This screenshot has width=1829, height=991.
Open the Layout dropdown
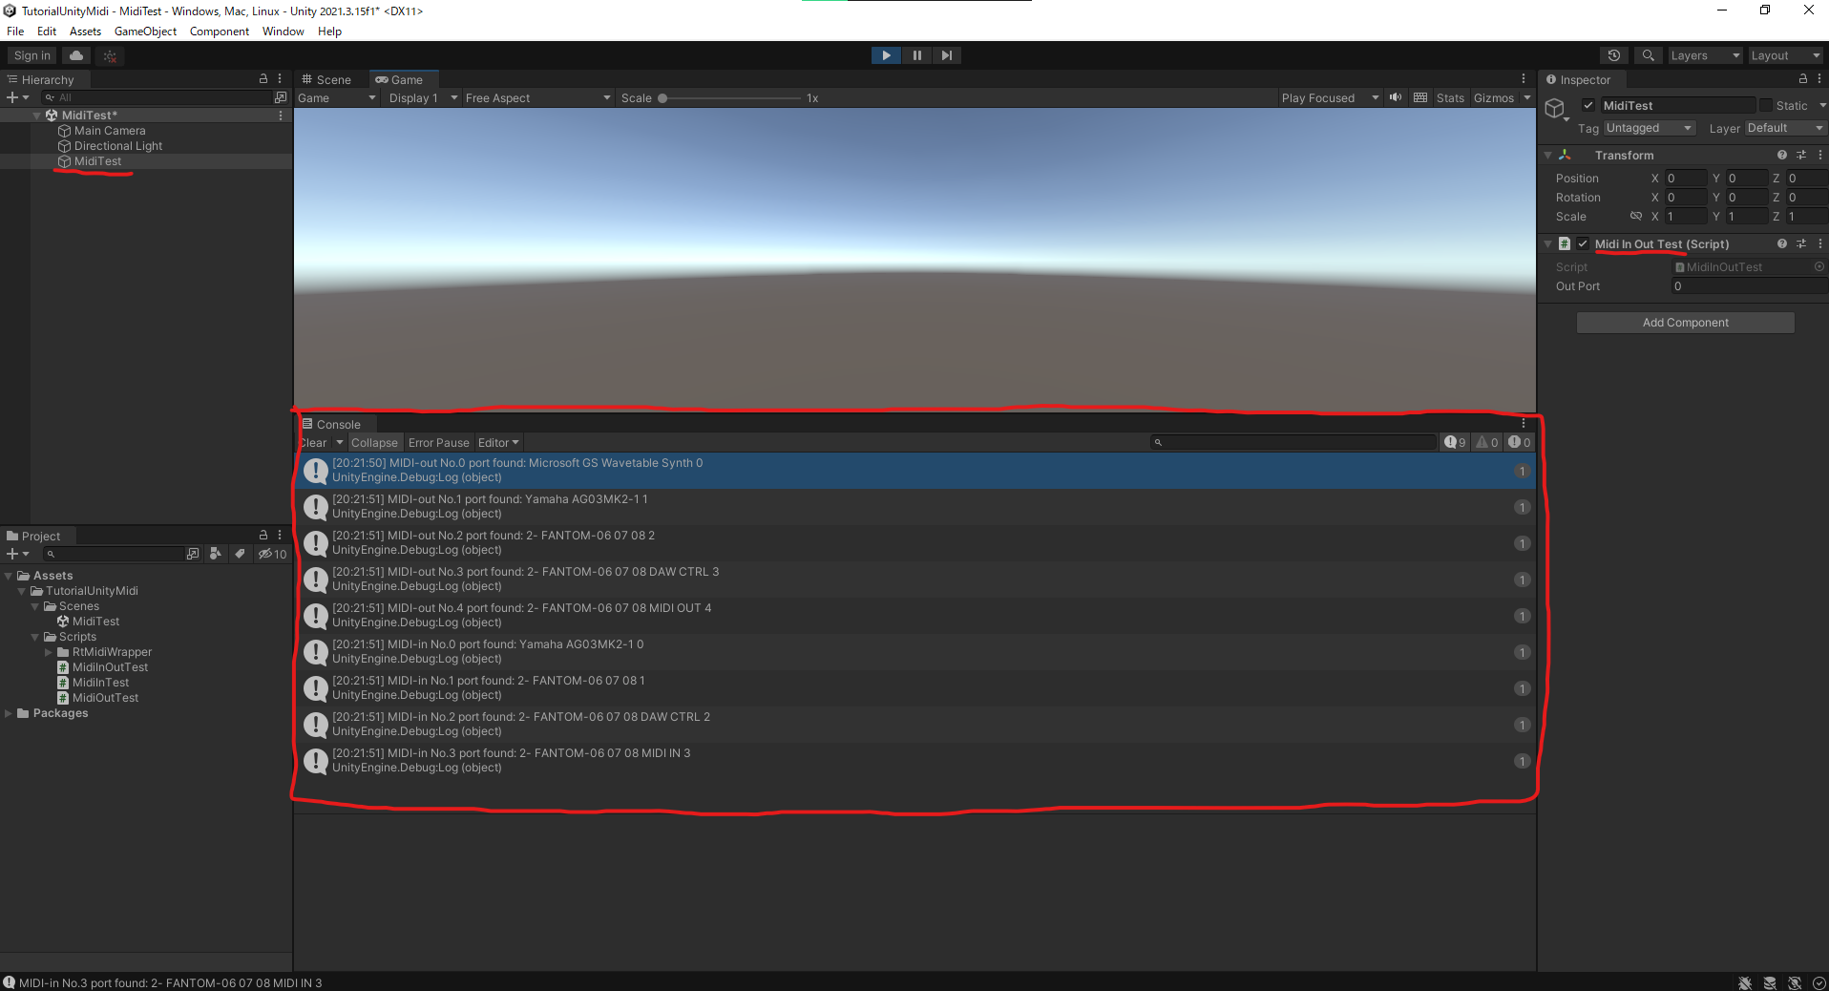tap(1784, 54)
